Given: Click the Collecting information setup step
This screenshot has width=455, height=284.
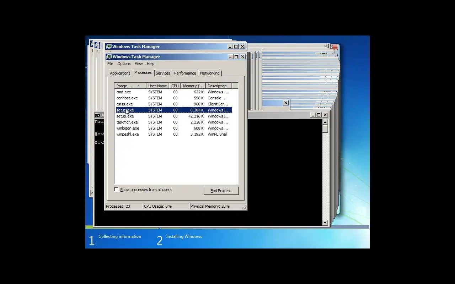Looking at the screenshot, I should (120, 236).
